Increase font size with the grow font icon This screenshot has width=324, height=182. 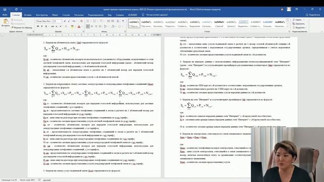point(65,21)
